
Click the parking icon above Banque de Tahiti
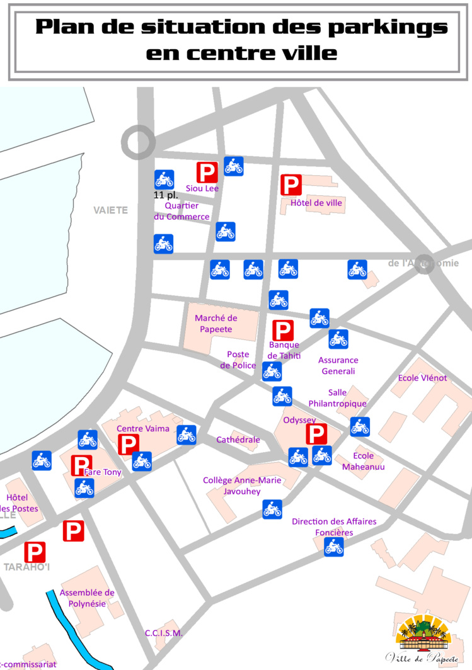pyautogui.click(x=282, y=331)
